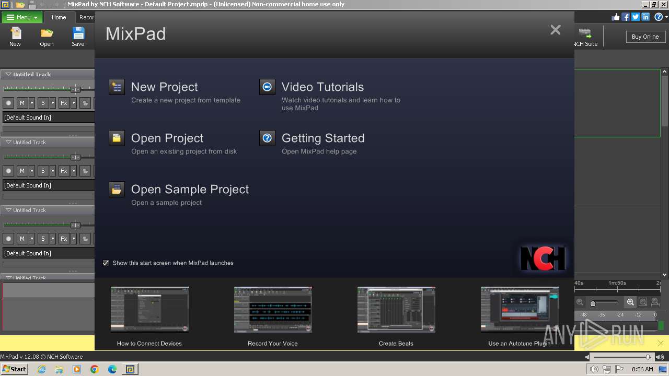This screenshot has height=376, width=669.
Task: Click the zoom out magnifier icon
Action: click(x=580, y=302)
